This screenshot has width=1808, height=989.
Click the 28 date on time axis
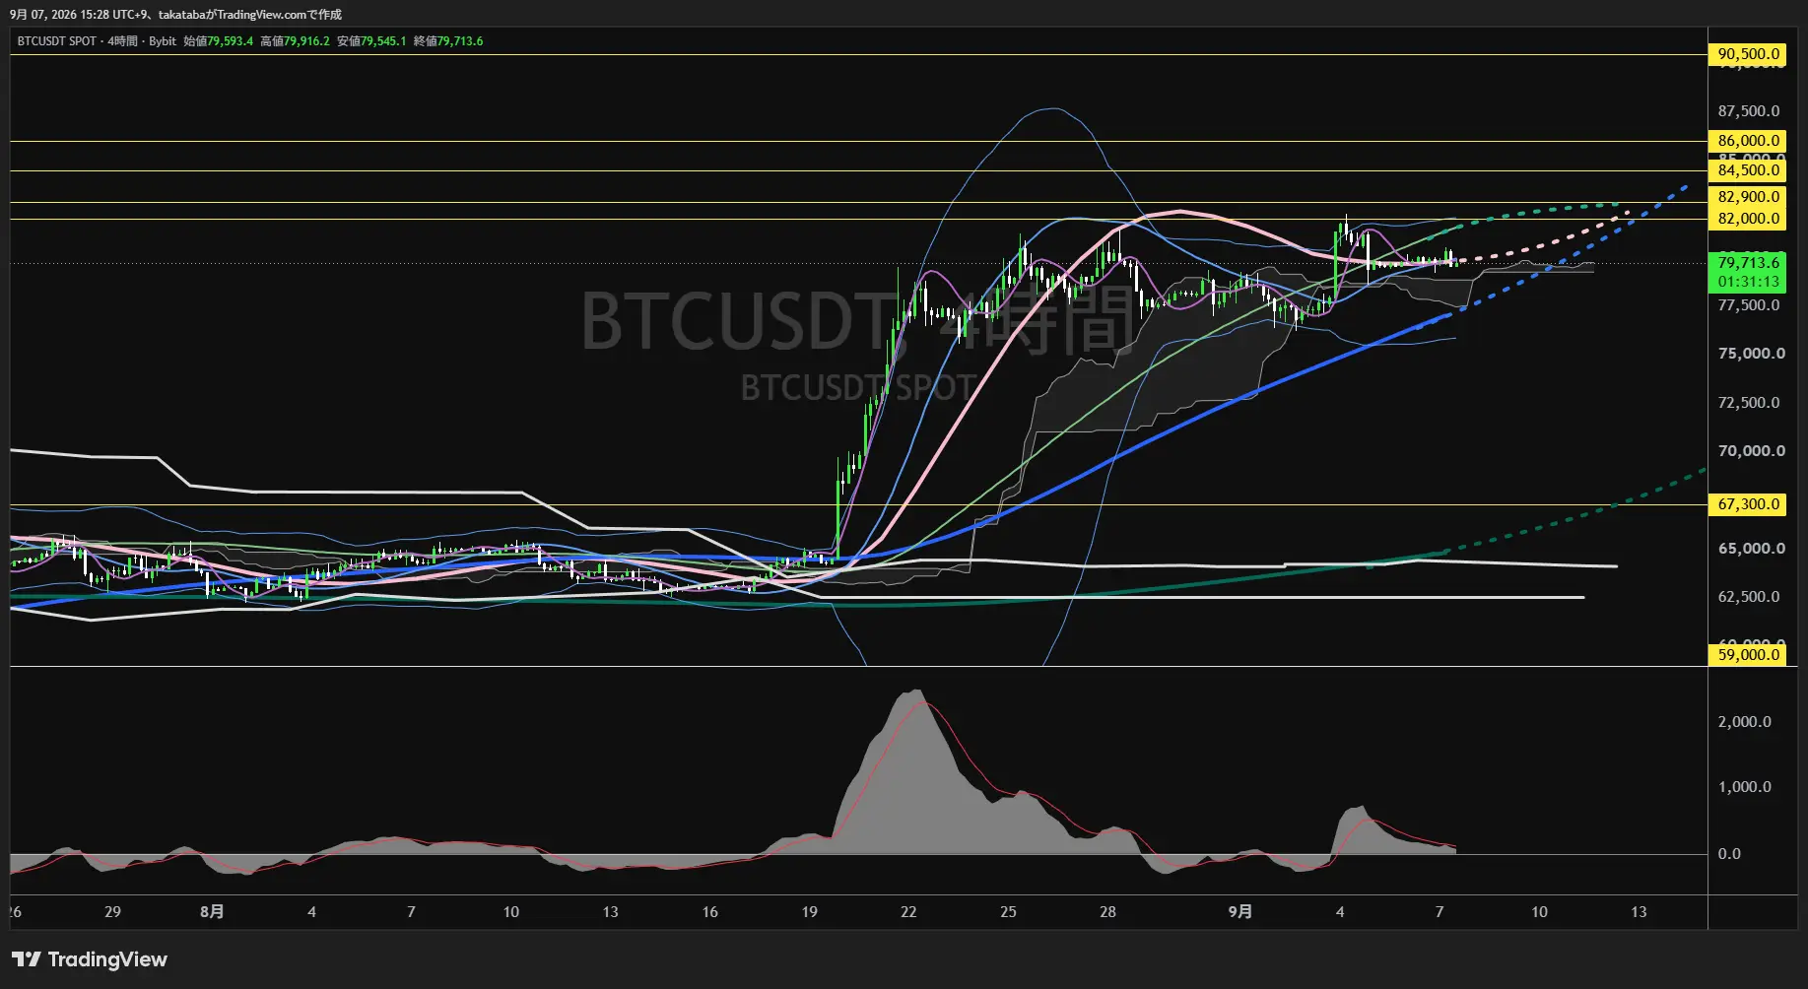1107,912
